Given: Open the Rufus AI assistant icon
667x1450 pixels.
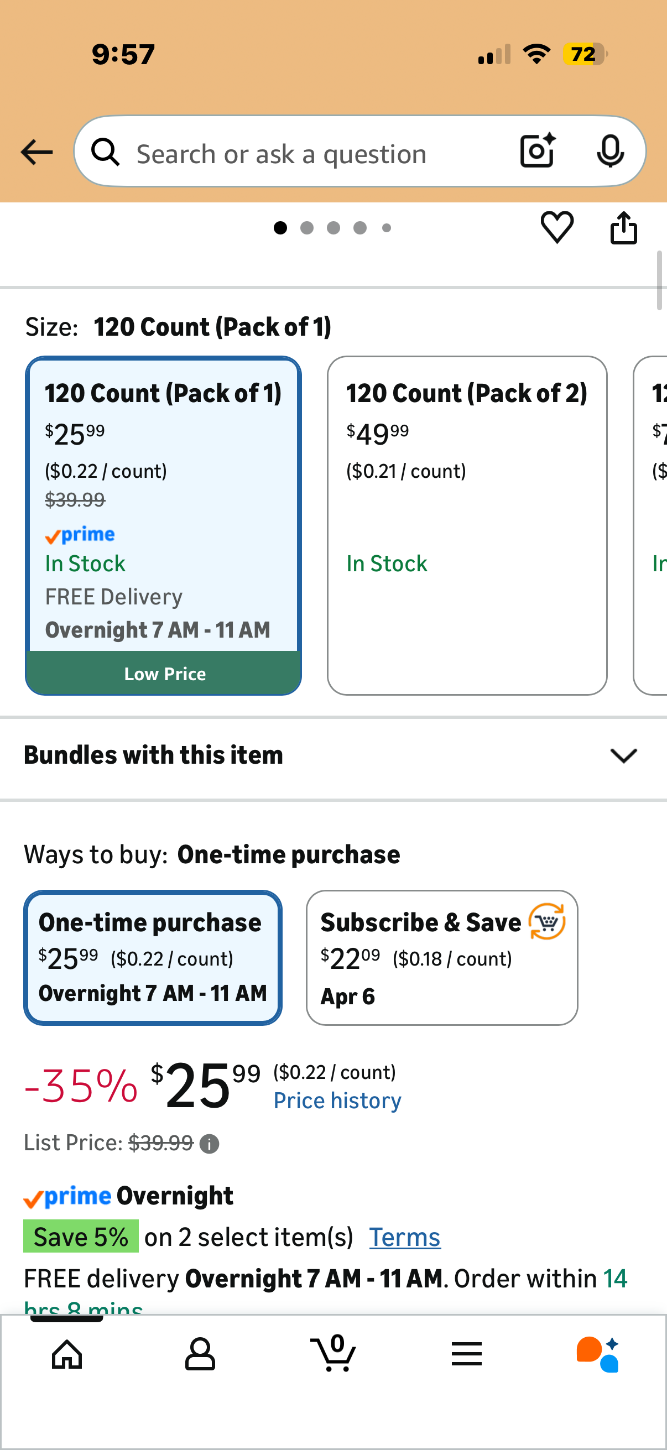Looking at the screenshot, I should pyautogui.click(x=598, y=1354).
